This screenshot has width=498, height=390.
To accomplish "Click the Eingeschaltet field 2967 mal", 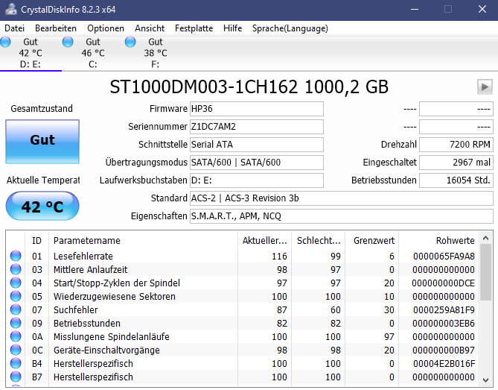I will [x=456, y=163].
